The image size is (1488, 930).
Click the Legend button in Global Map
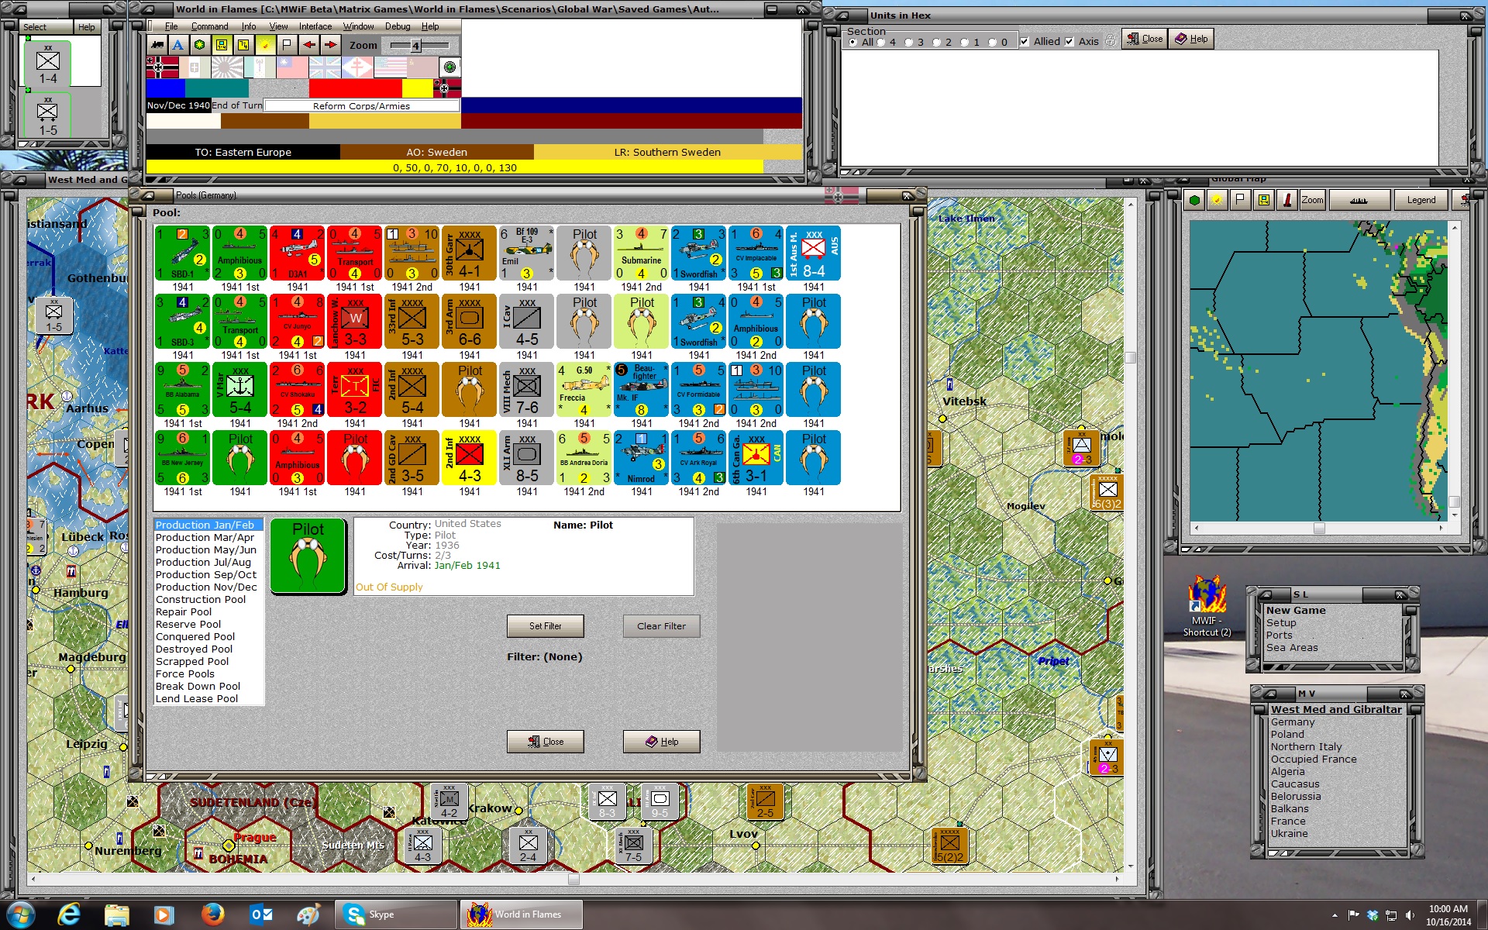click(x=1421, y=200)
